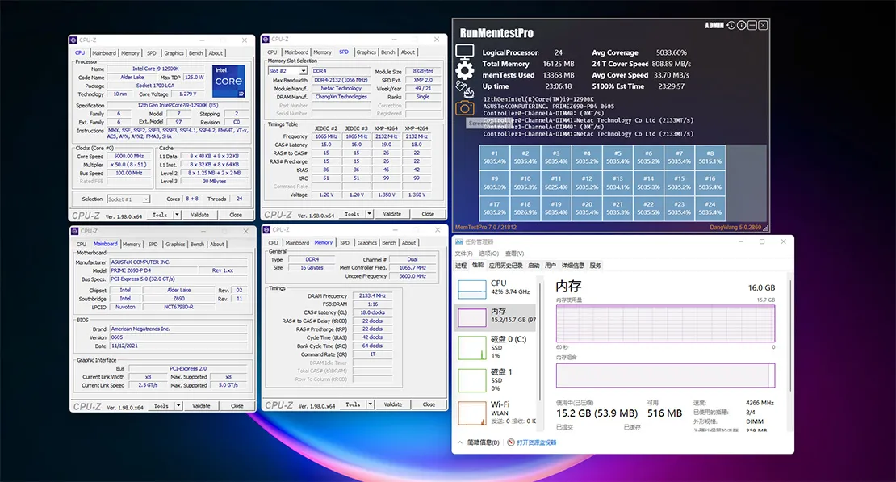Click the Avg Coverage value 5033.60%
The width and height of the screenshot is (896, 482).
[x=672, y=52]
